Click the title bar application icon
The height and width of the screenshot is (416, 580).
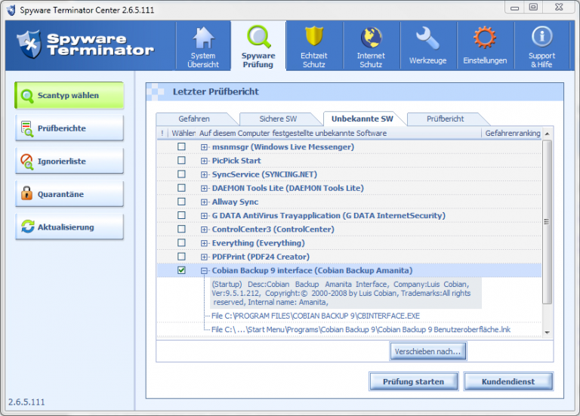click(x=11, y=10)
